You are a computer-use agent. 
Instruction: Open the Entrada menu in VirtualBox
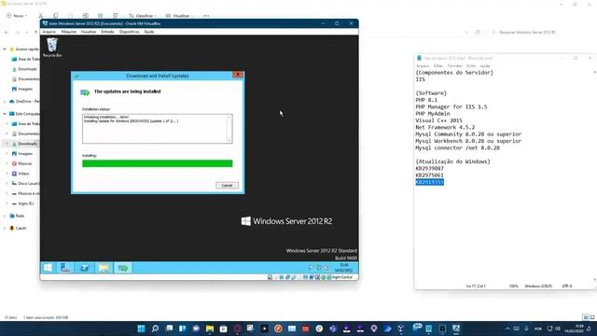[x=107, y=32]
